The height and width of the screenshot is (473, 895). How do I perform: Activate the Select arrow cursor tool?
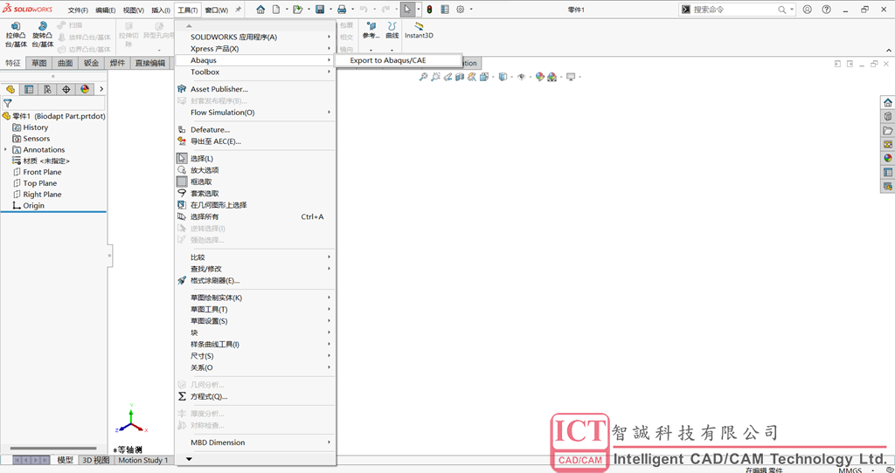[407, 10]
